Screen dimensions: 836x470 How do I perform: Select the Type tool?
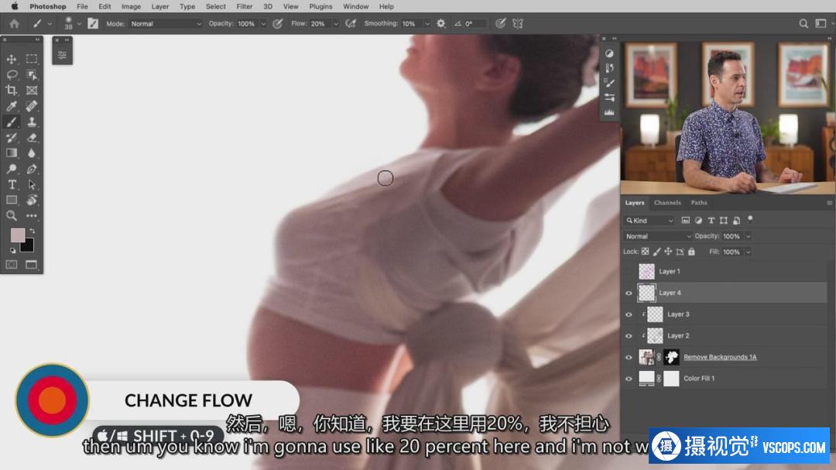(x=11, y=184)
